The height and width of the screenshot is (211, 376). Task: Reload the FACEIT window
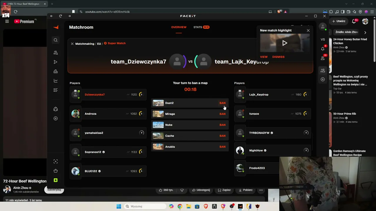[x=61, y=16]
